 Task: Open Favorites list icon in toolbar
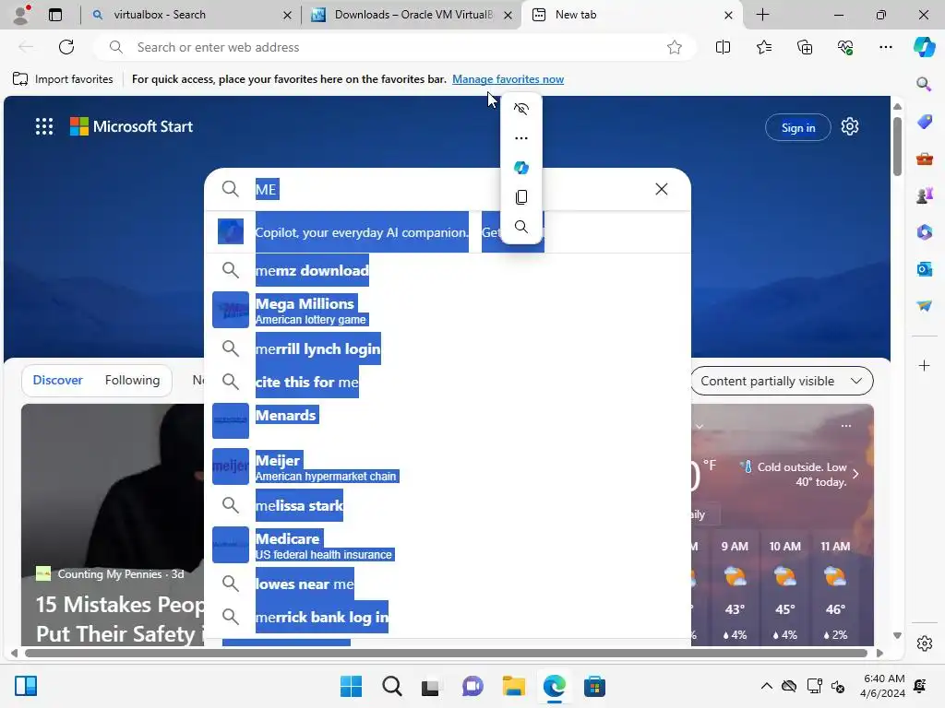tap(763, 47)
